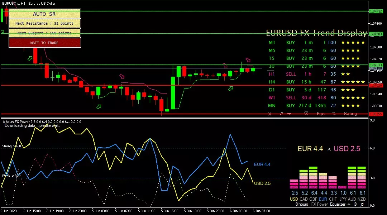
Task: Click the crosshair icon in FX Power panel
Action: [355, 204]
